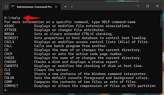Click the COLOR command name
Screen dimensions: 164x95
pos(9,78)
